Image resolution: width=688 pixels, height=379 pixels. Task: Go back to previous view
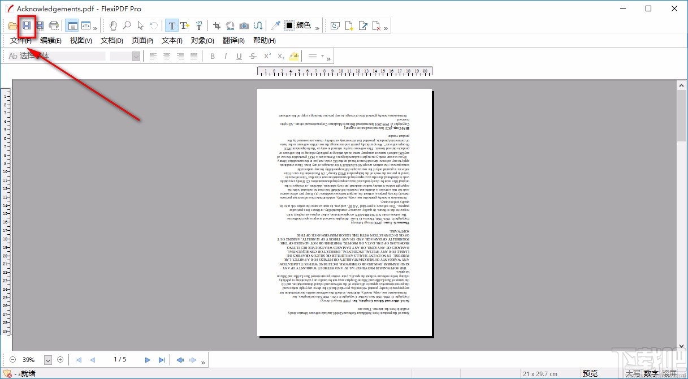pyautogui.click(x=180, y=360)
